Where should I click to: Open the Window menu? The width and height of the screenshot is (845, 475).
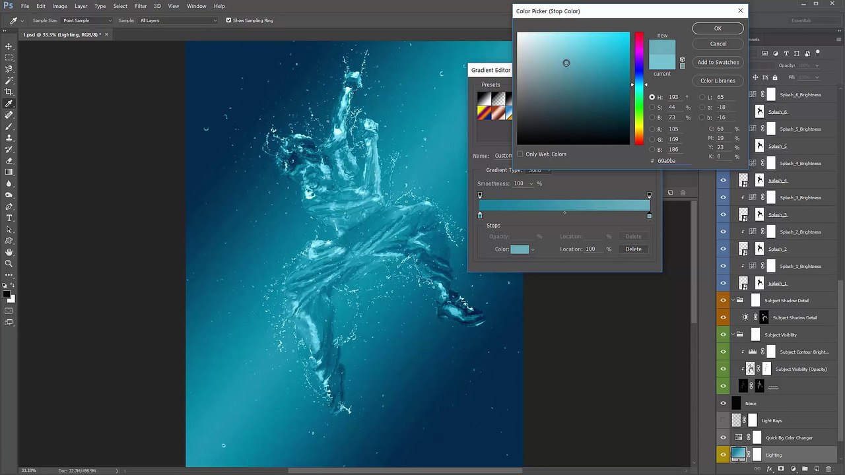(x=197, y=6)
